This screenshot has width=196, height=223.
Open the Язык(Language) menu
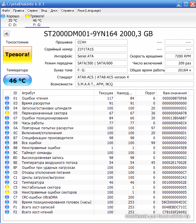pyautogui.click(x=89, y=10)
